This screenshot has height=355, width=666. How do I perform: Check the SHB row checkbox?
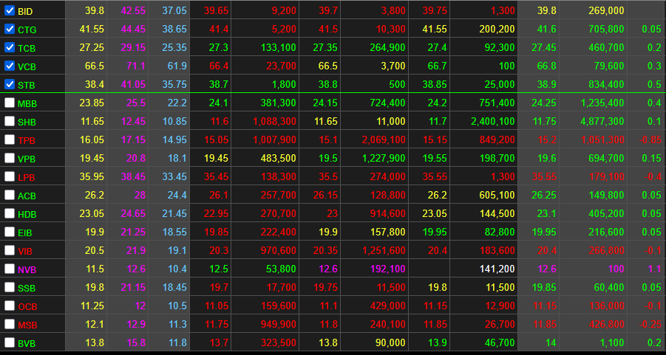tap(10, 121)
